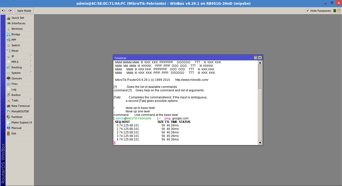The width and height of the screenshot is (342, 186).
Task: Click the Make Supout.rif icon
Action: [x=9, y=122]
